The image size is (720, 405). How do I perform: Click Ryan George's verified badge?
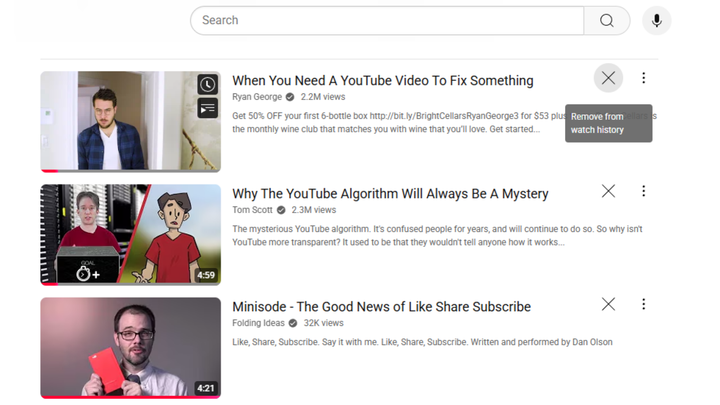290,97
